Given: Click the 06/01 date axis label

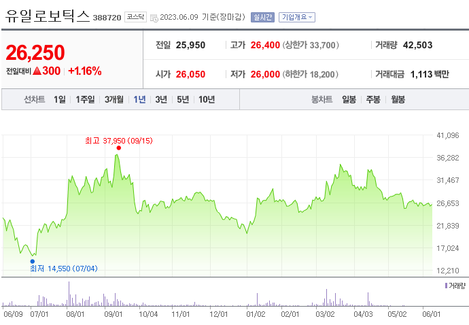Looking at the screenshot, I should click(432, 314).
